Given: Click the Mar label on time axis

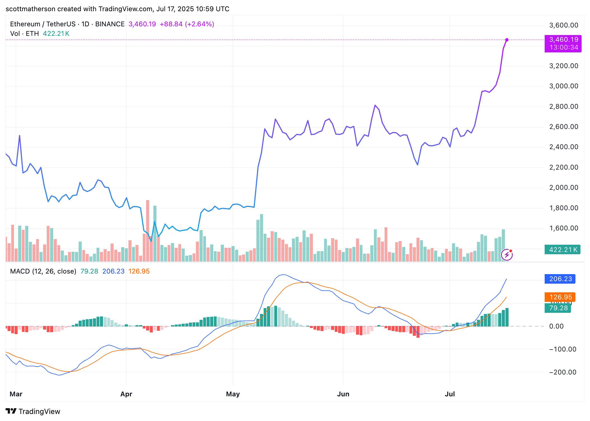Looking at the screenshot, I should [16, 394].
